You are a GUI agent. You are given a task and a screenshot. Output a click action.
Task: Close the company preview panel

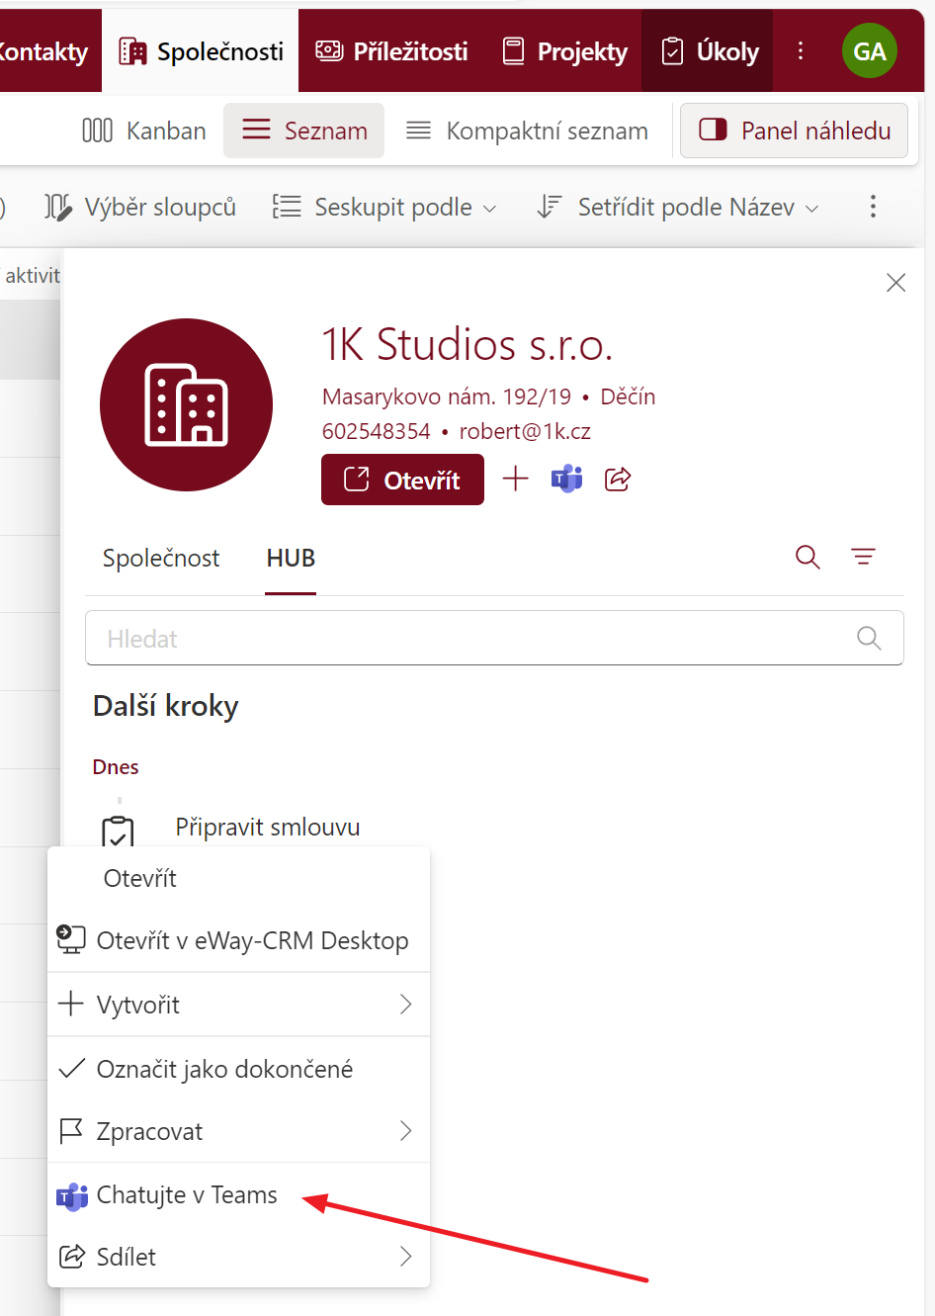[896, 283]
